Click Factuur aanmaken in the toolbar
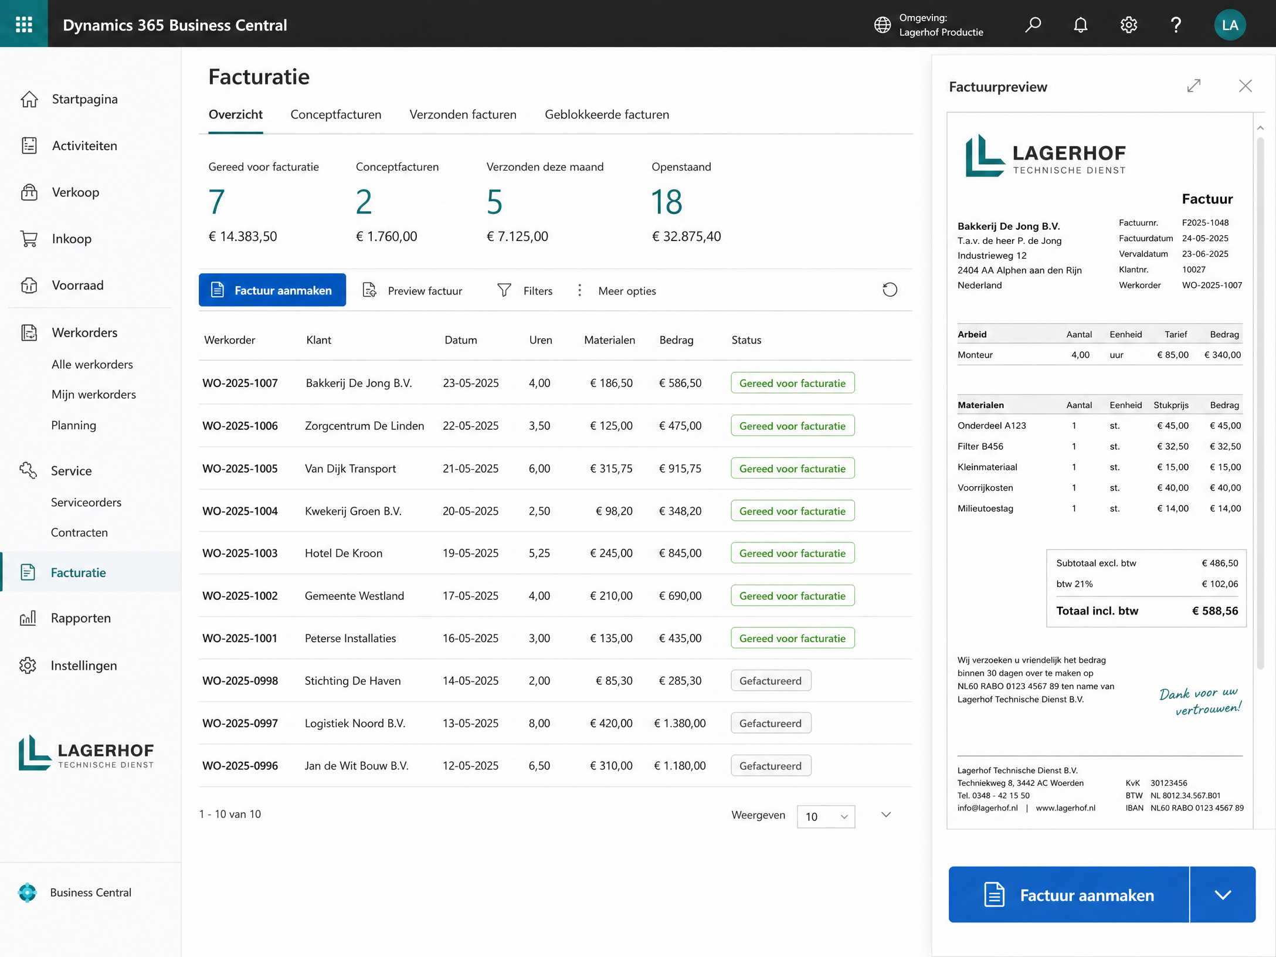Screen dimensions: 1276x957 (272, 290)
